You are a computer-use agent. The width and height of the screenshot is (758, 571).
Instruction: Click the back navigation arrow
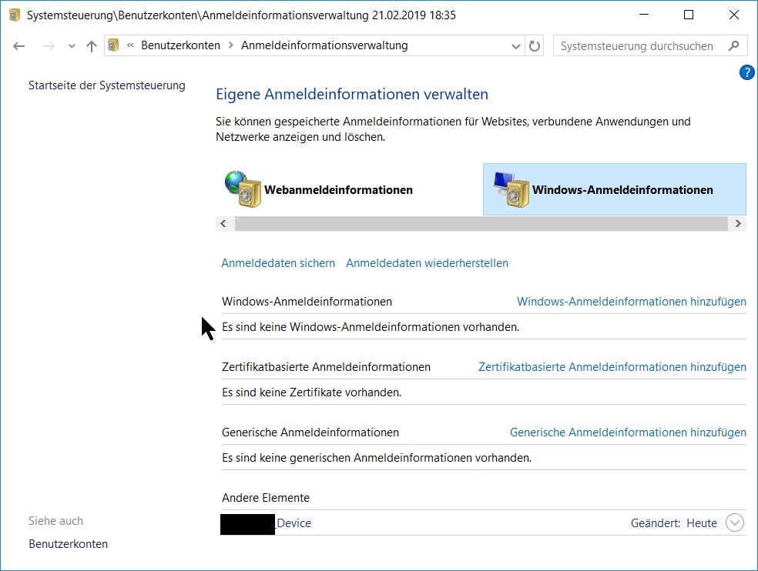(x=19, y=46)
